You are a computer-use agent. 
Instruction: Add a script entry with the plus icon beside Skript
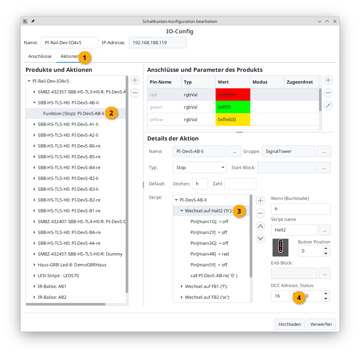pyautogui.click(x=260, y=201)
